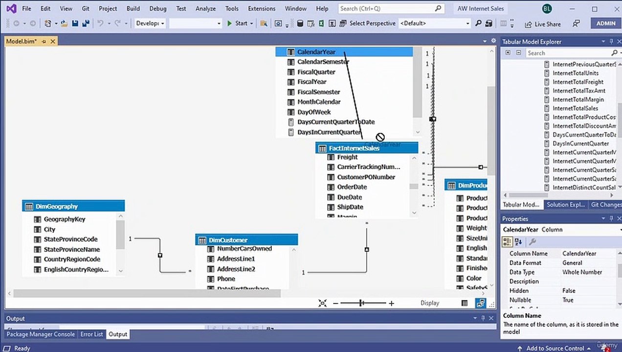Switch to Error List tab
The image size is (622, 352).
[92, 334]
